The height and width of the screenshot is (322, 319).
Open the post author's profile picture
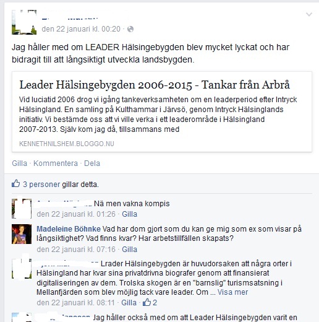24,22
